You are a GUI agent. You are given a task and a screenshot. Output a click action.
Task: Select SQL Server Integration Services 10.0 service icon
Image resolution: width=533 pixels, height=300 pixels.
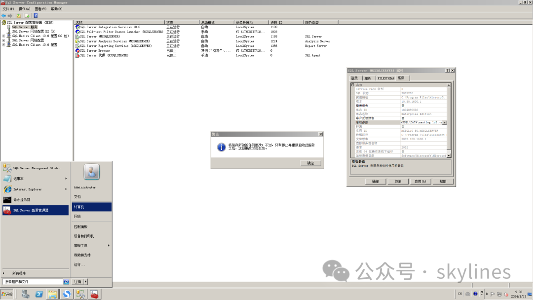[x=77, y=27]
